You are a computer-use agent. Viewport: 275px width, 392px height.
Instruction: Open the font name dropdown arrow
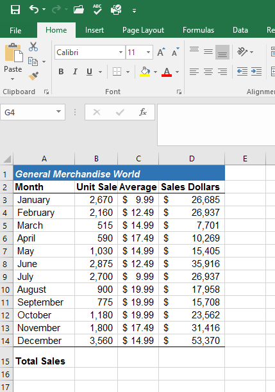121,53
